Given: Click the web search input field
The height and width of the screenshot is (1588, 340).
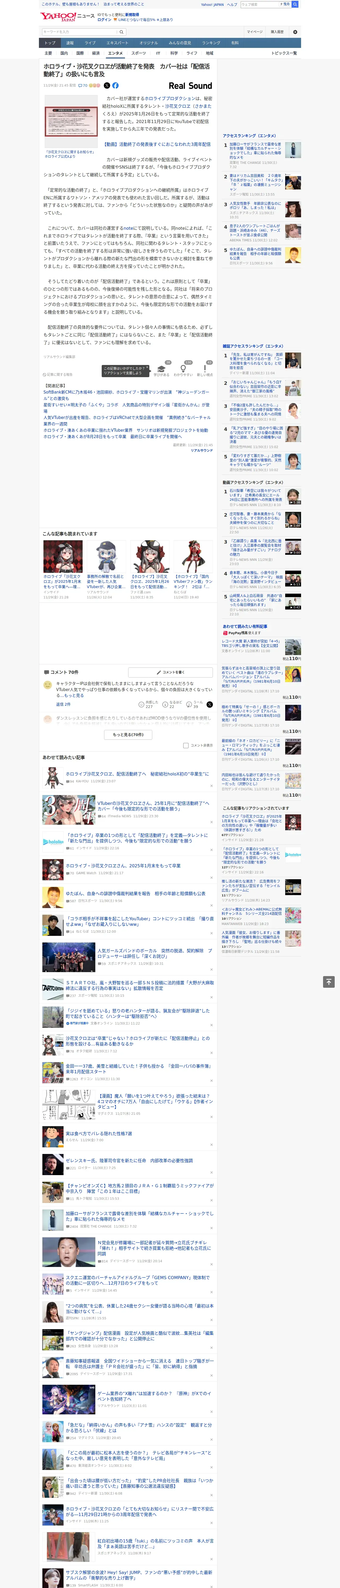Looking at the screenshot, I should tap(260, 4).
